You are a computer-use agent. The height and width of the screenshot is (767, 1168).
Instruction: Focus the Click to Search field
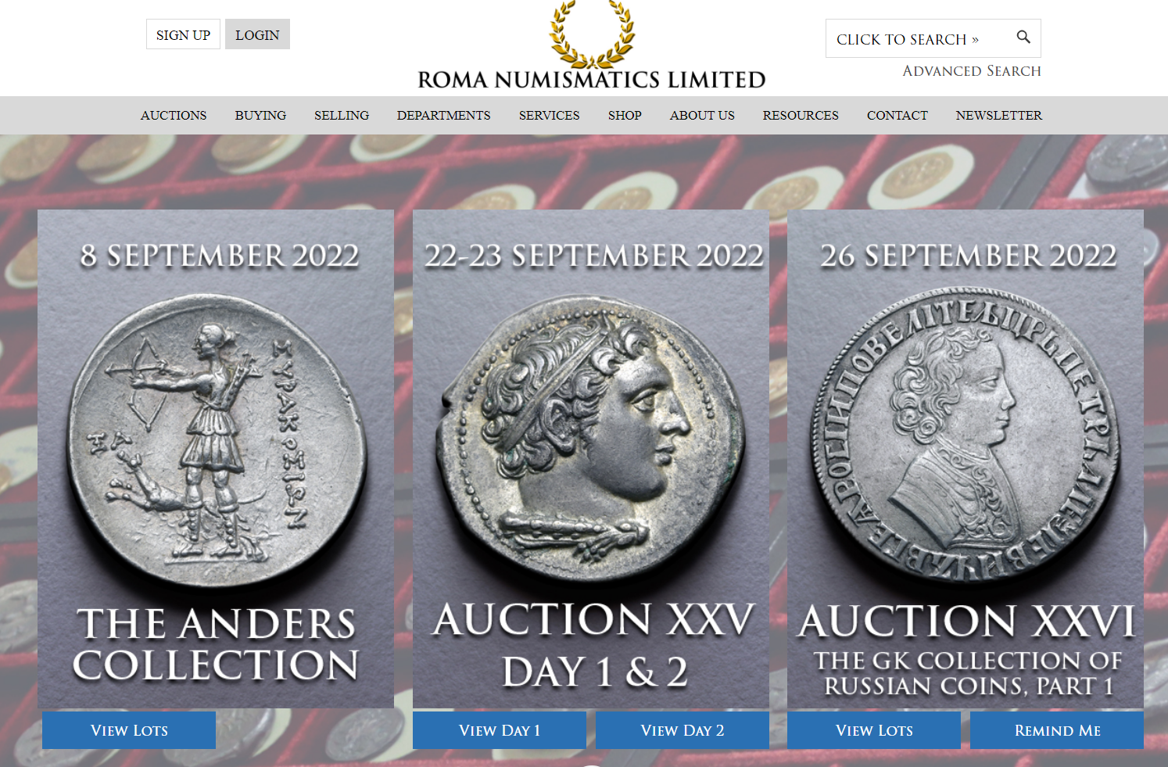point(933,38)
